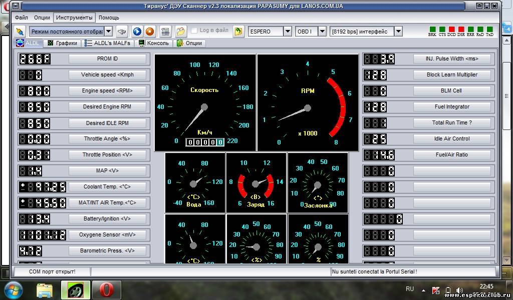Click the Заряд battery voltage gauge
513x300 pixels.
coord(256,183)
